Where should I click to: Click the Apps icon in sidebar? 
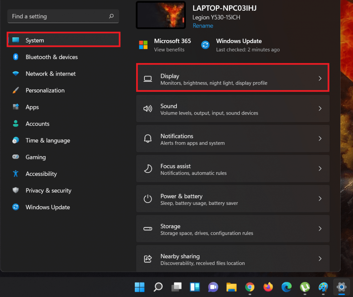pyautogui.click(x=16, y=107)
